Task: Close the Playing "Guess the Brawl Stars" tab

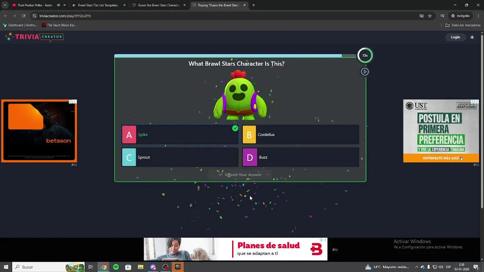Action: point(244,5)
